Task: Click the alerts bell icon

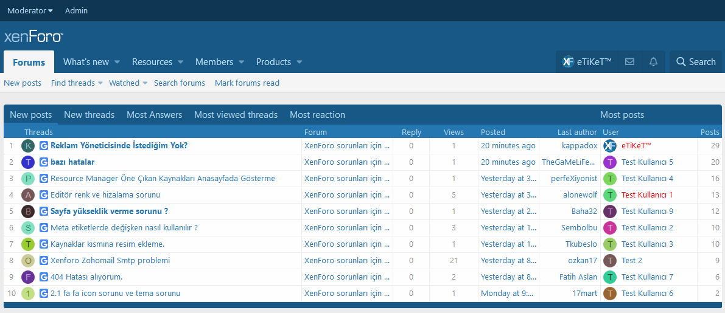Action: pyautogui.click(x=653, y=62)
